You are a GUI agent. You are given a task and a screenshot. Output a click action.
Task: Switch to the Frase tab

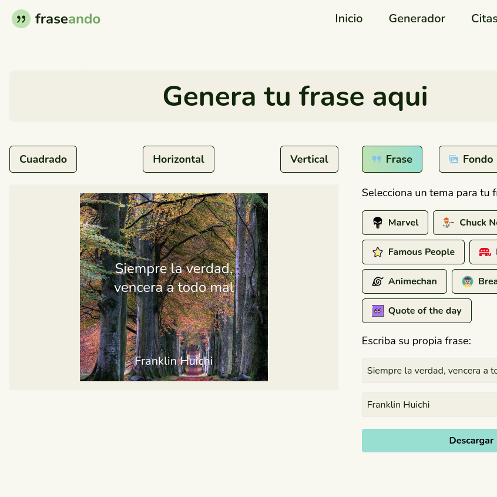392,159
